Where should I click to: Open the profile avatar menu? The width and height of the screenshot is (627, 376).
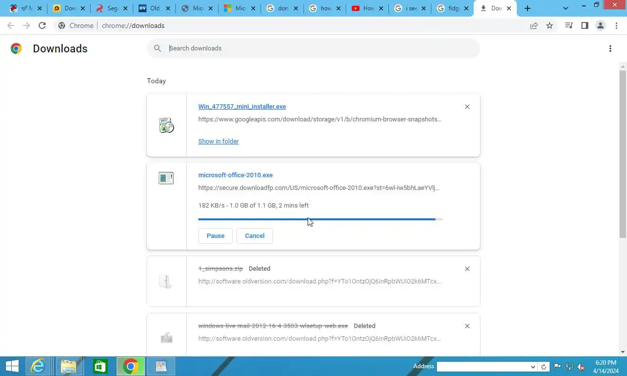(600, 25)
